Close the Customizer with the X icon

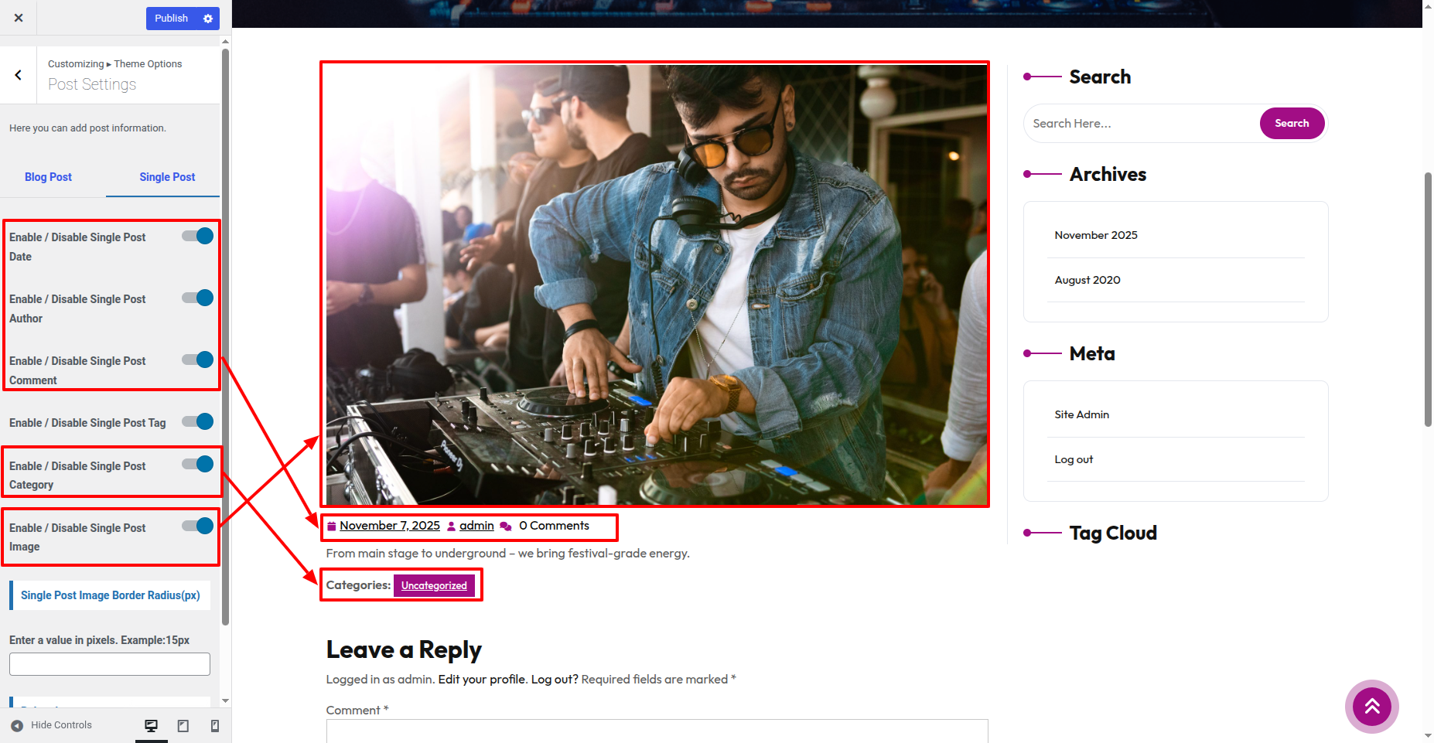(x=19, y=18)
